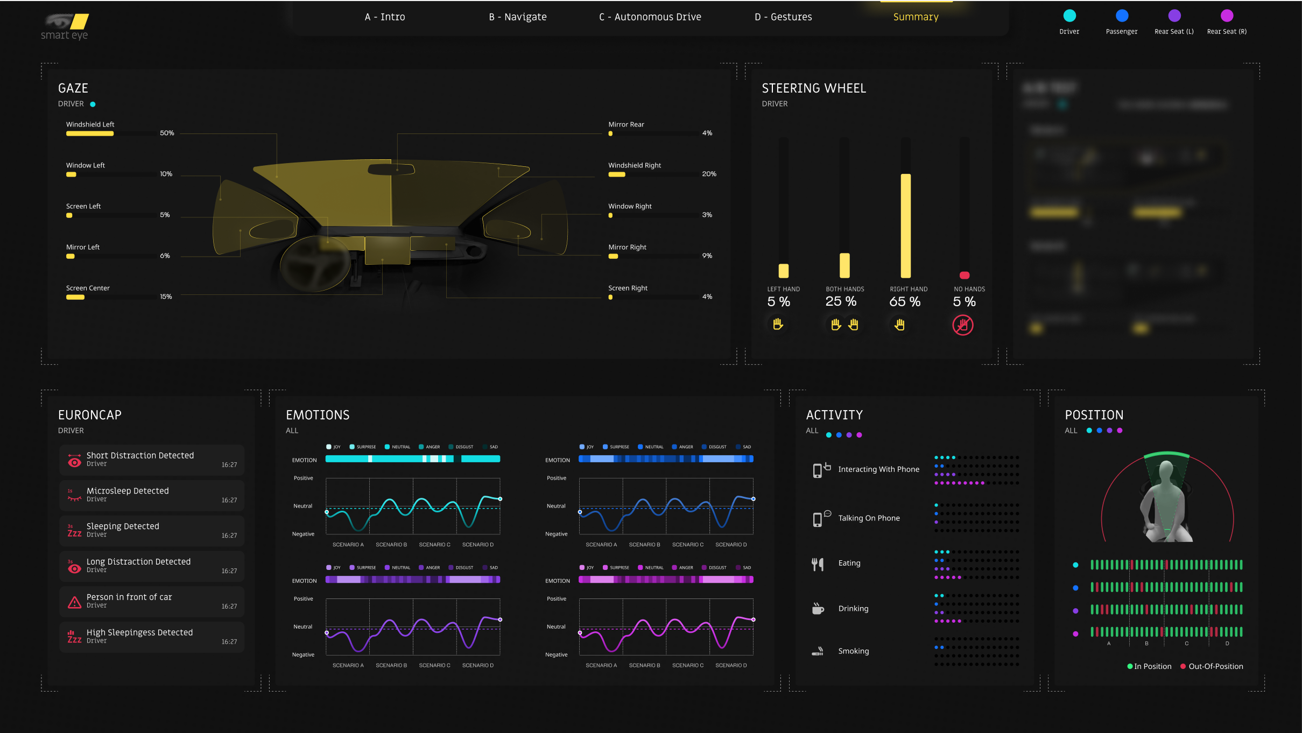
Task: Toggle the Passenger occupant filter dot
Action: 1121,16
